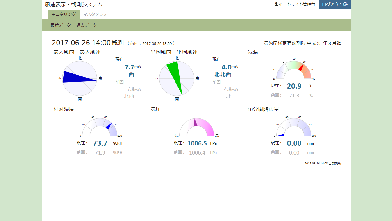Click the user icon beside イートラスト管理者

point(276,4)
